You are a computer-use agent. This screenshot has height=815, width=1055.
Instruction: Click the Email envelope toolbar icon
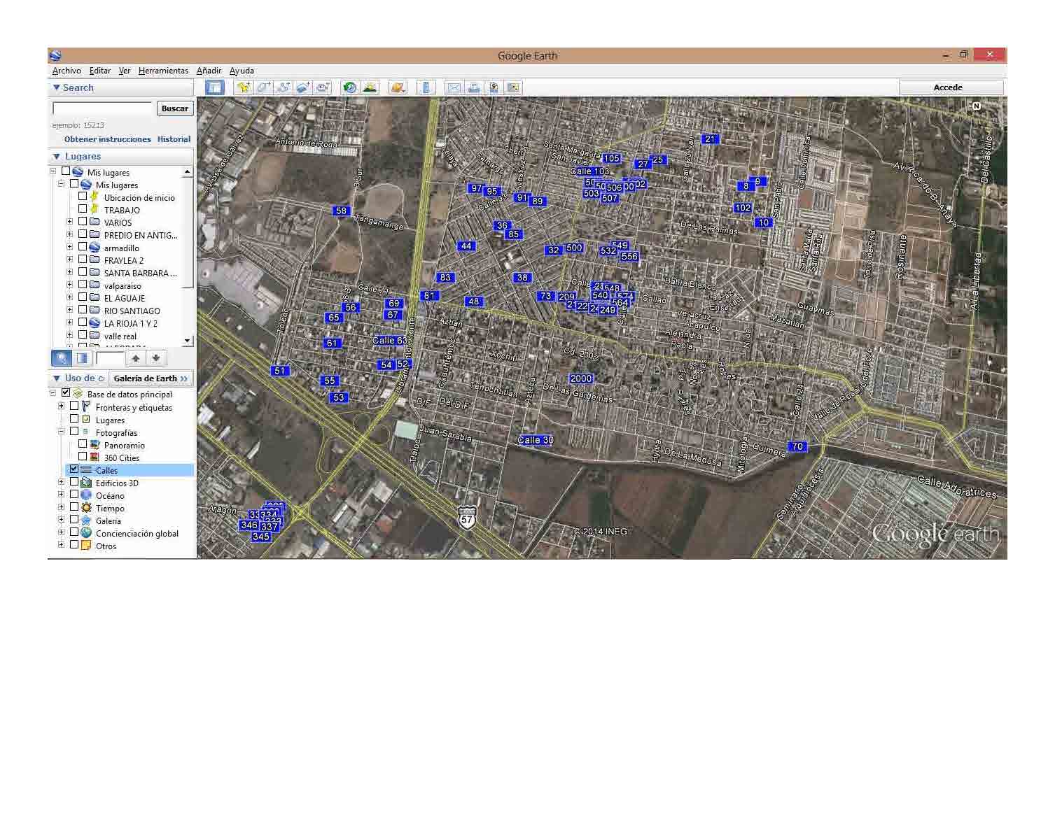click(x=454, y=87)
